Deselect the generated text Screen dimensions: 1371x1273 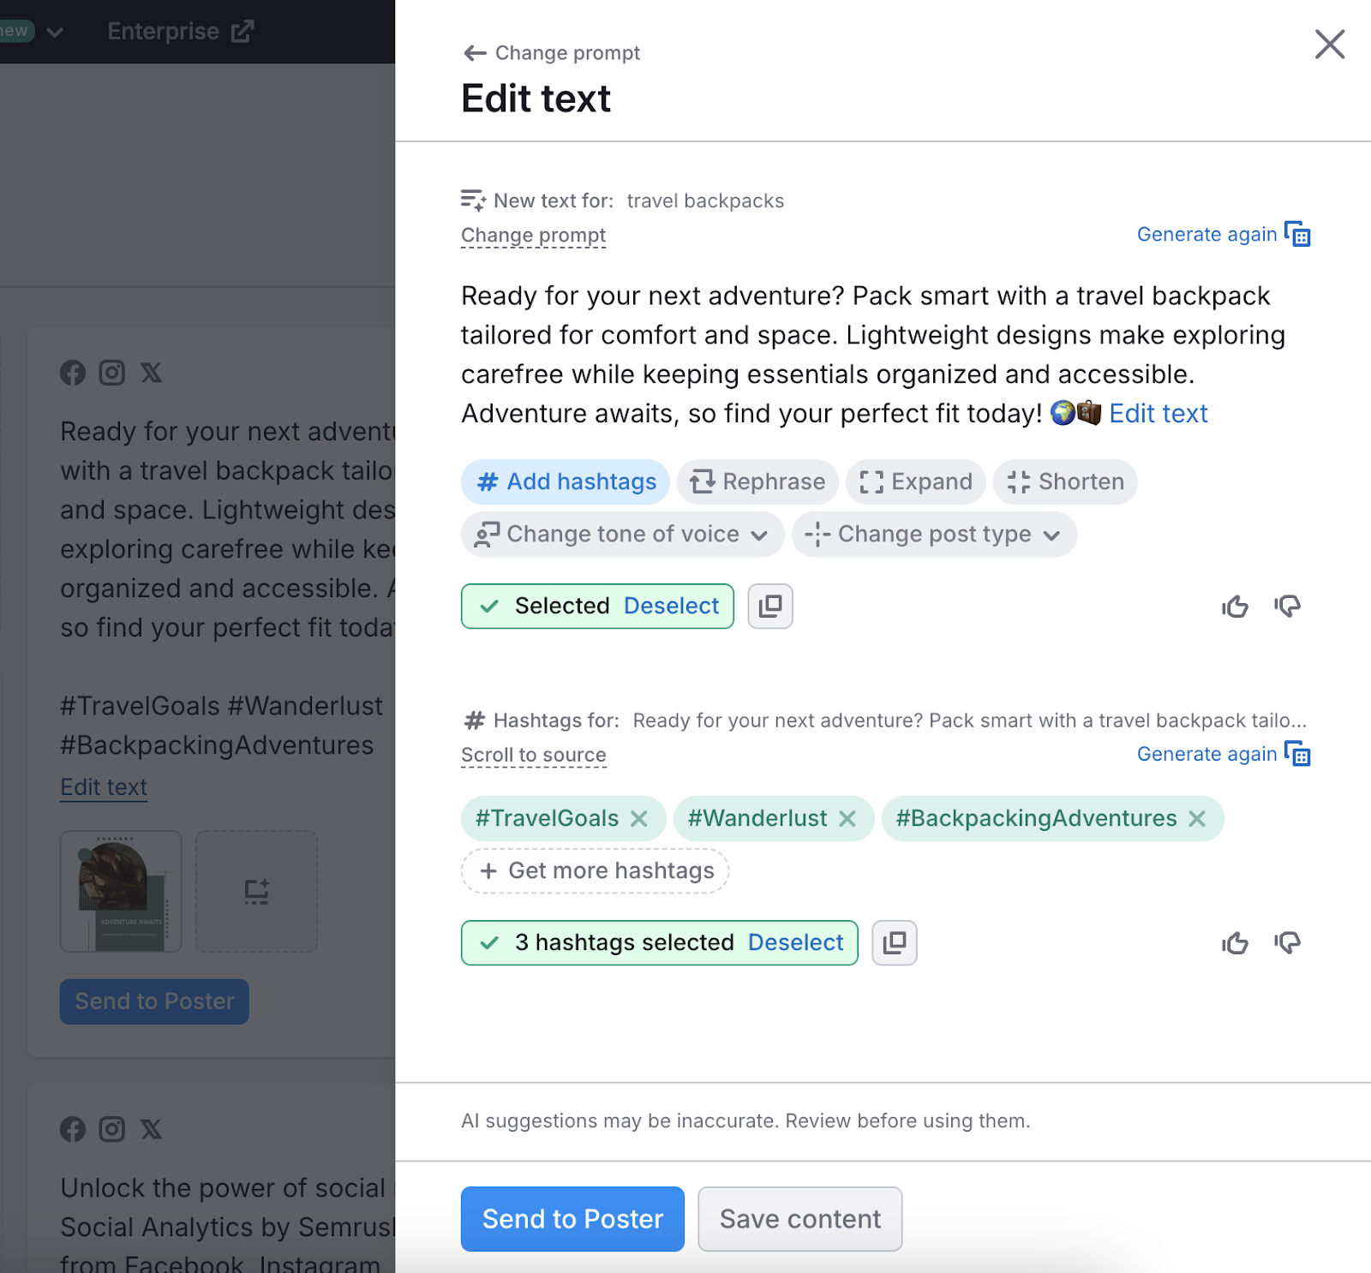[x=671, y=606]
